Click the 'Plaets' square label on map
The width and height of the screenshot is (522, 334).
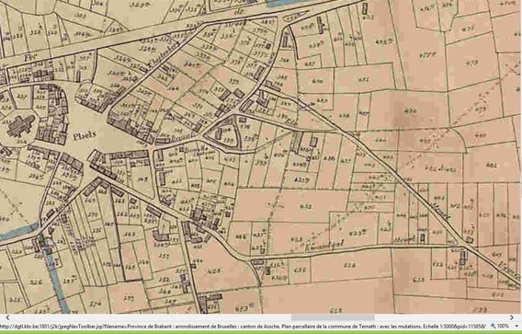(x=85, y=135)
